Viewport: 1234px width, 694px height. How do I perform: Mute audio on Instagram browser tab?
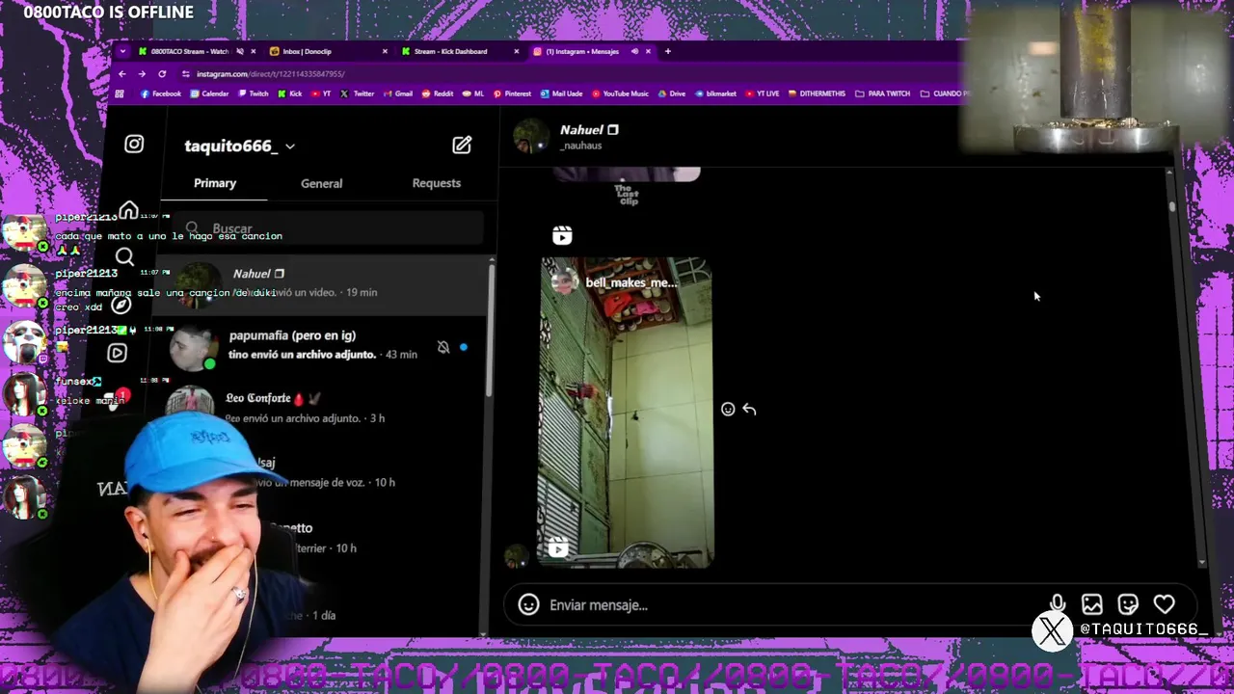click(x=634, y=51)
